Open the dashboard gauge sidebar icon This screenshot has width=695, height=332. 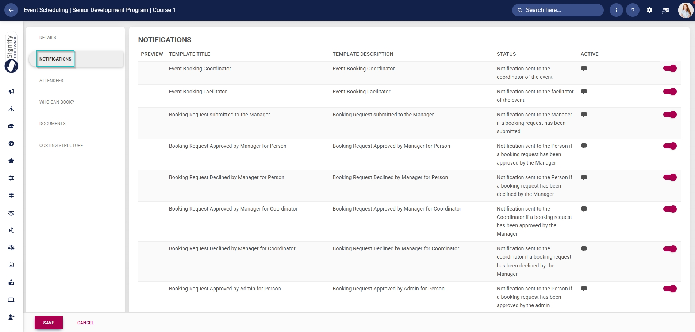pyautogui.click(x=11, y=143)
